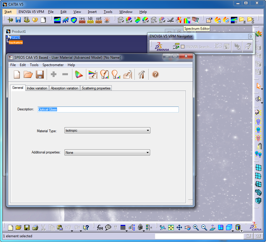Expand the Additional properties dropdown
Viewport: 266px width, 242px height.
(x=147, y=152)
